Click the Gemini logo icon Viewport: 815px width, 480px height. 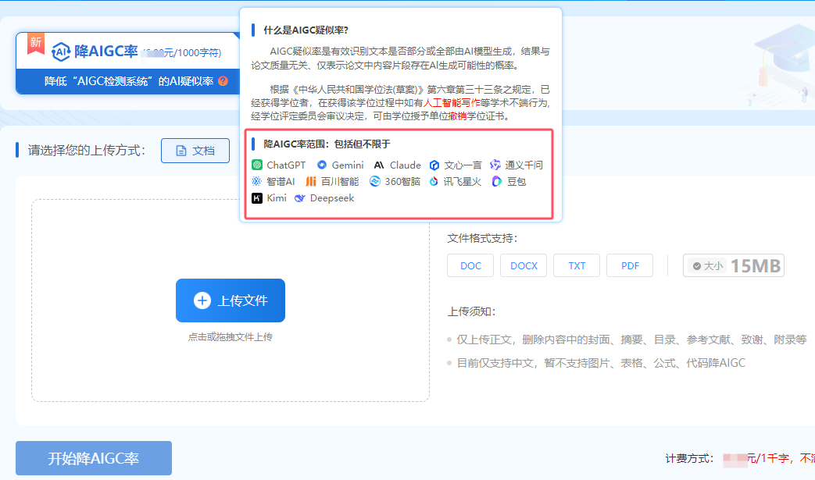(x=322, y=165)
